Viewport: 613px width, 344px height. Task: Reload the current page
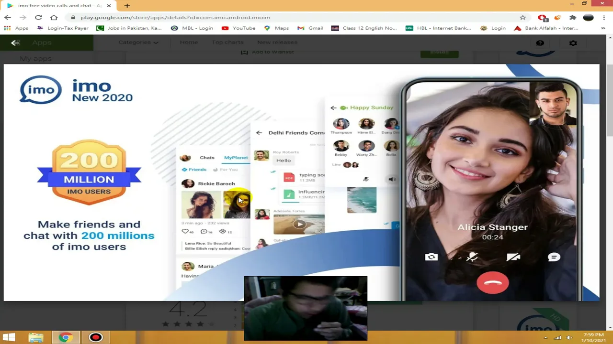[x=38, y=17]
